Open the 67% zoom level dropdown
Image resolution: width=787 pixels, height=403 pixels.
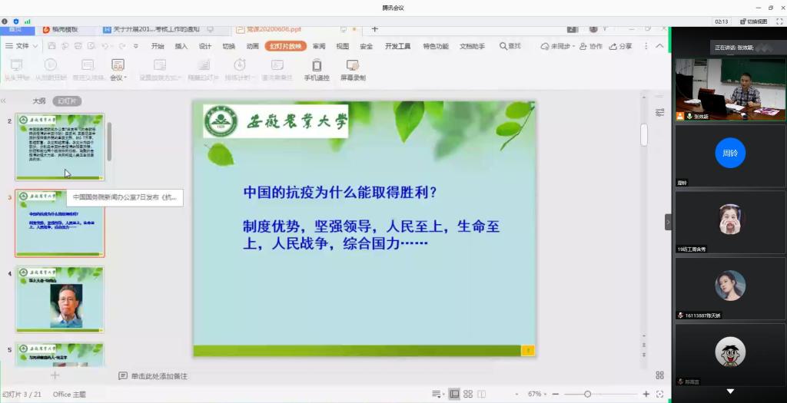click(x=537, y=394)
